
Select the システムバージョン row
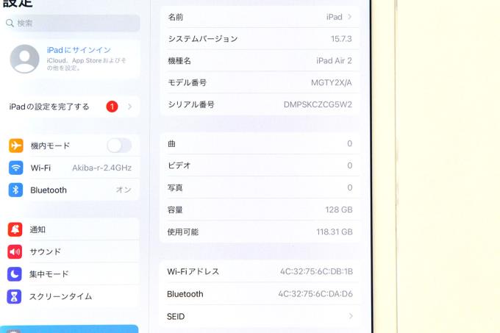pos(260,38)
